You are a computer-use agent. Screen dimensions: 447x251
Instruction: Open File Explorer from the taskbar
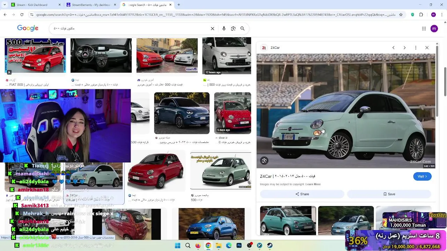tap(219, 245)
